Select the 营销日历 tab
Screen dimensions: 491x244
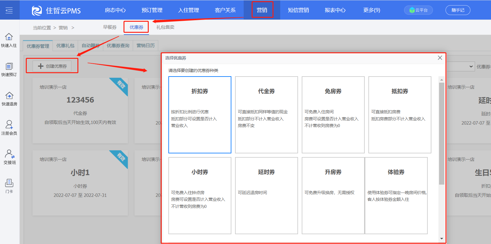point(146,45)
